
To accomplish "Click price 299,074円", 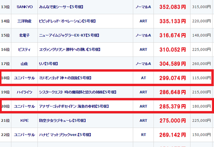I will click(173, 78).
